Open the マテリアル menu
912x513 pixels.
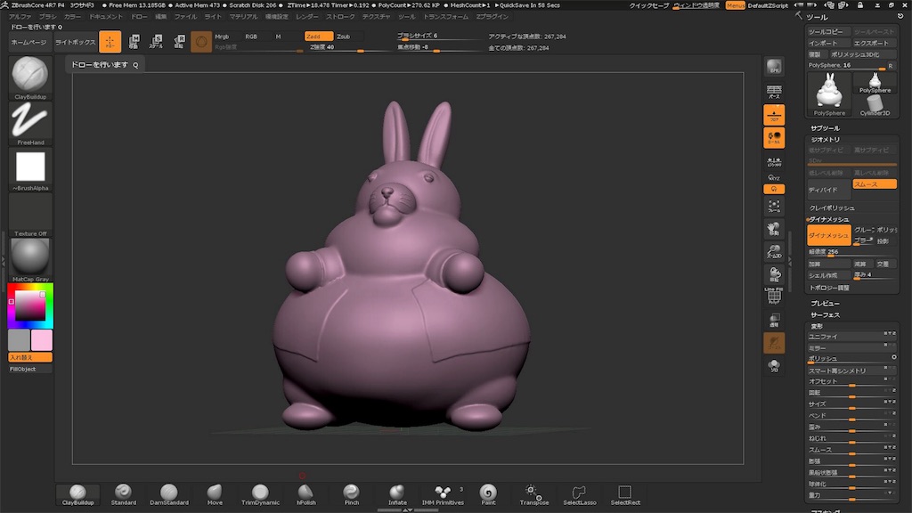pos(243,17)
